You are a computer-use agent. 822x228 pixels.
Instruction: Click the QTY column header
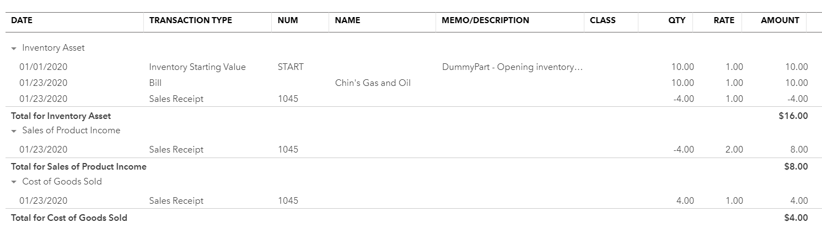coord(676,20)
